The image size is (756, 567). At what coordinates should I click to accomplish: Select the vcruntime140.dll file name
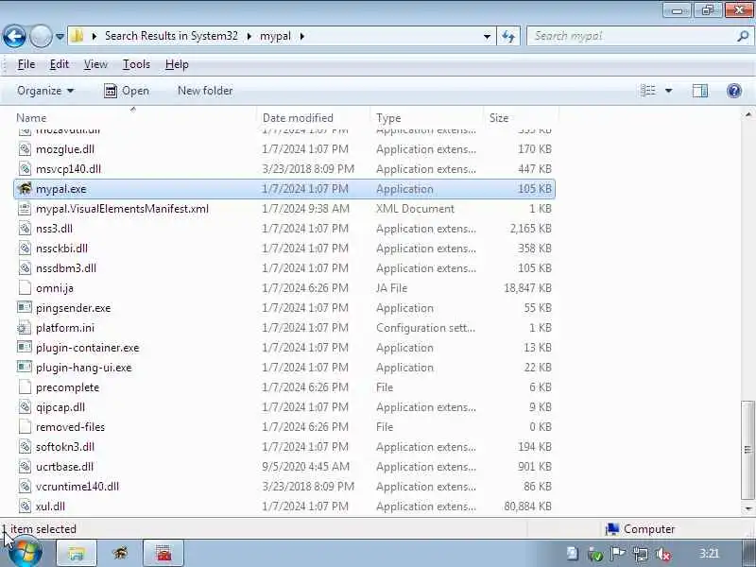point(77,487)
